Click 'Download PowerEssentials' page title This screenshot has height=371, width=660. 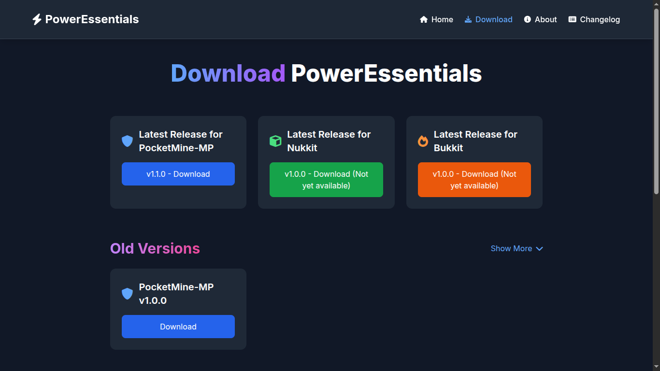coord(326,73)
